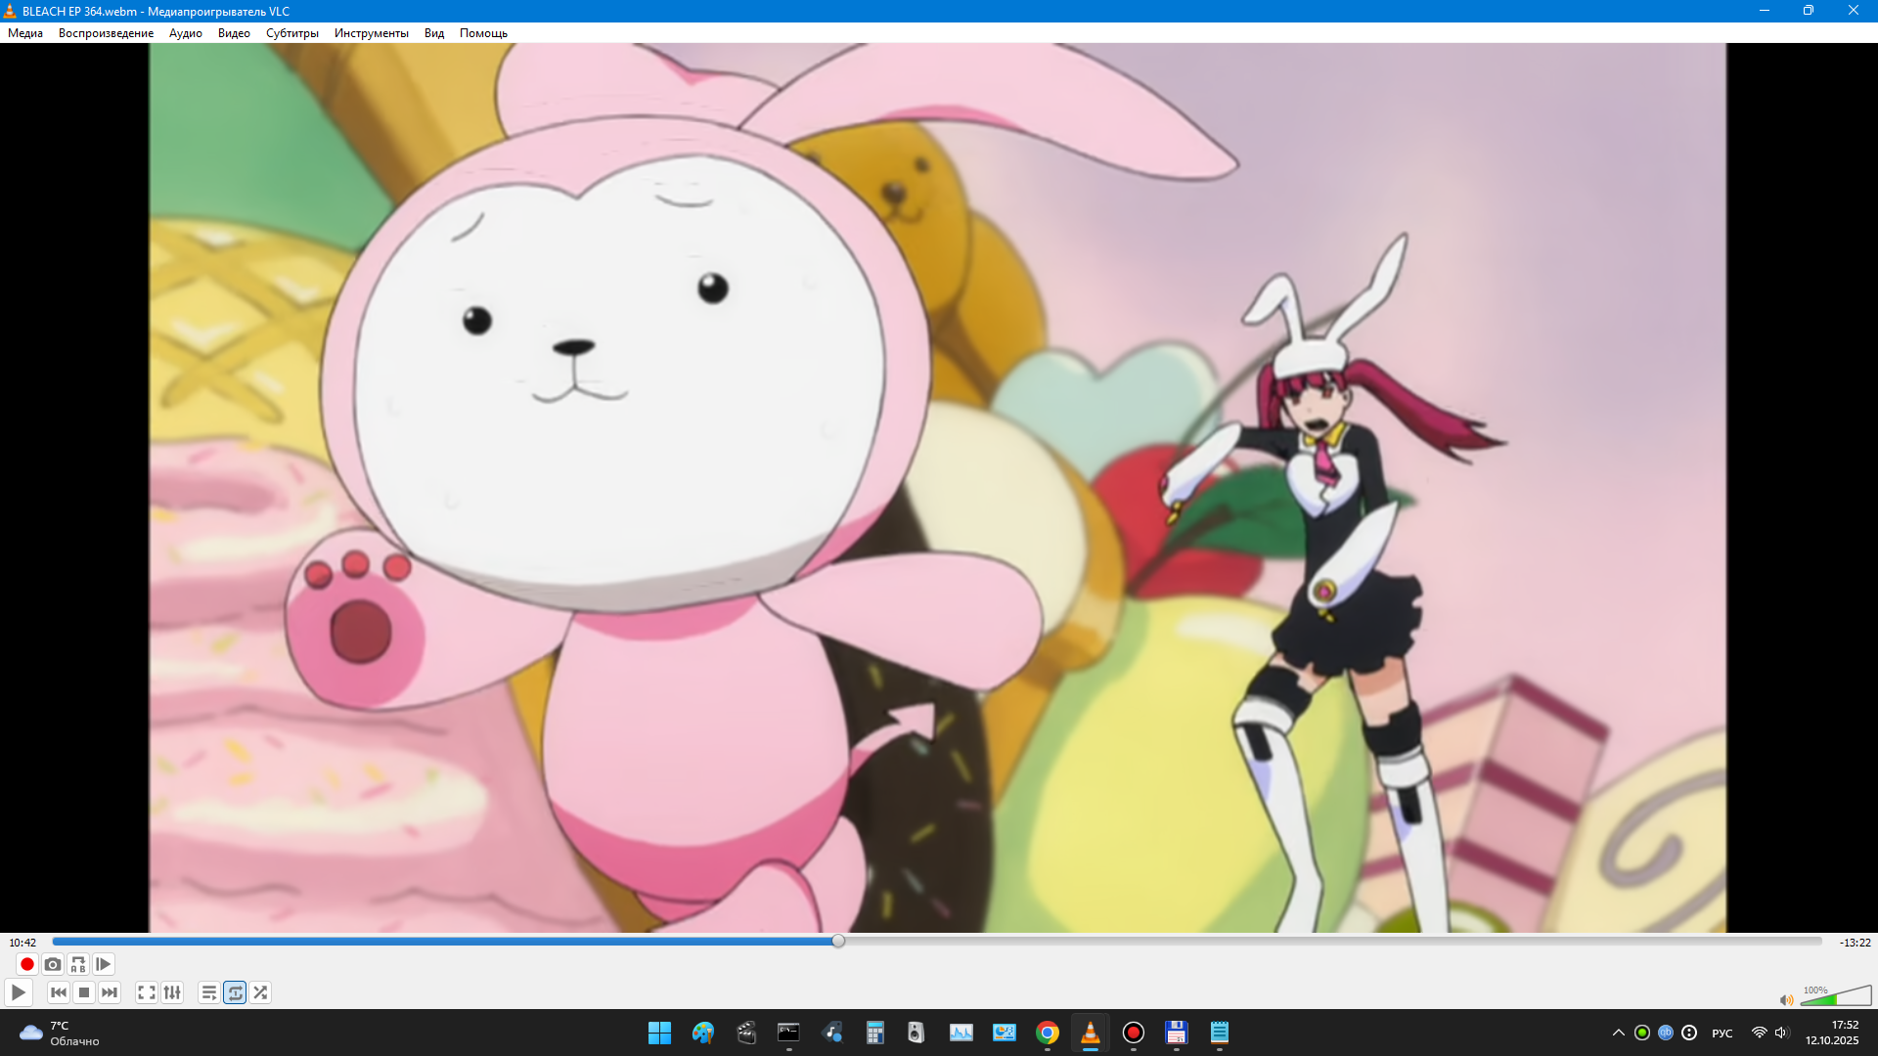The width and height of the screenshot is (1878, 1056).
Task: Toggle shuffle random playback
Action: (x=260, y=992)
